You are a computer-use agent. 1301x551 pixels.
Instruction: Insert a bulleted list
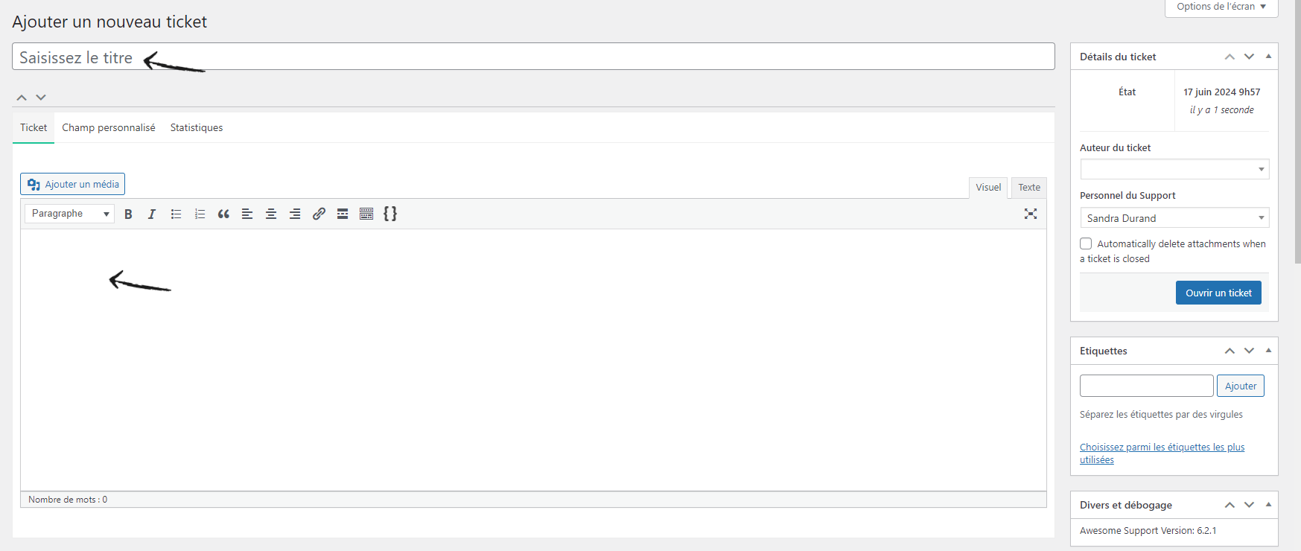click(x=176, y=214)
